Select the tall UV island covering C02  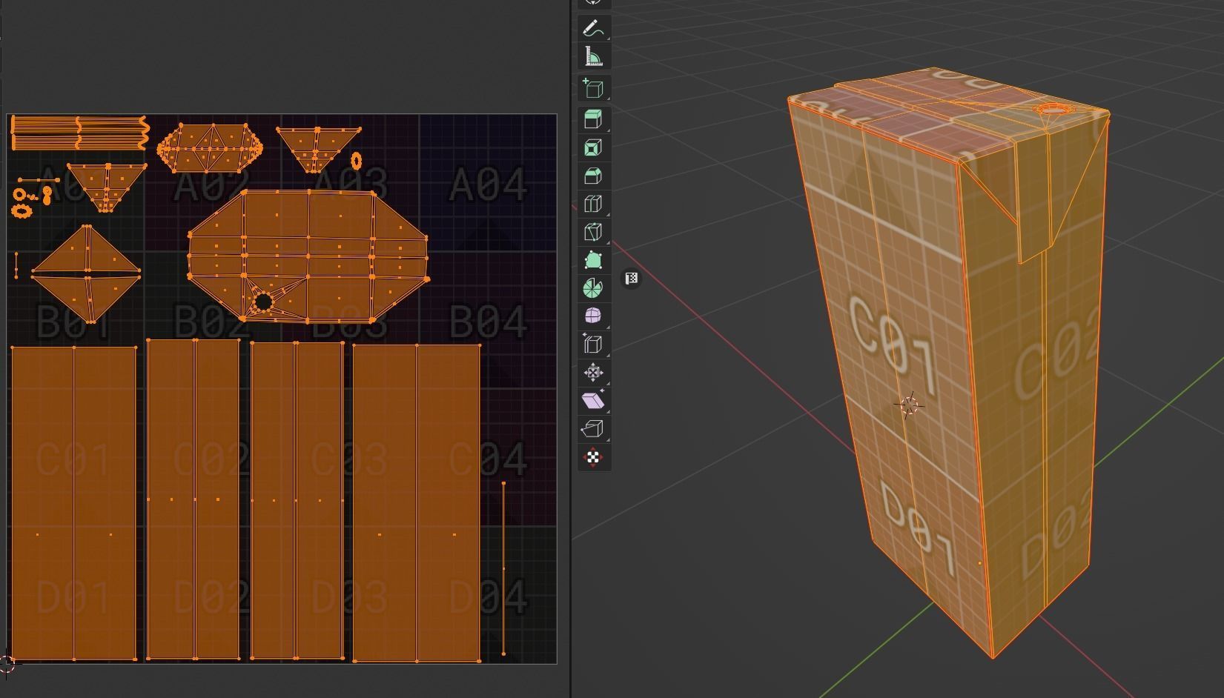(194, 499)
